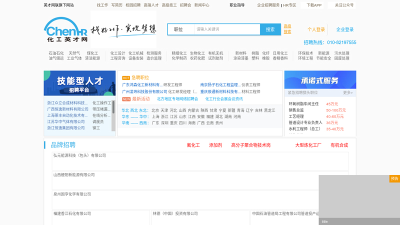Select 新材料 industry category

click(241, 53)
